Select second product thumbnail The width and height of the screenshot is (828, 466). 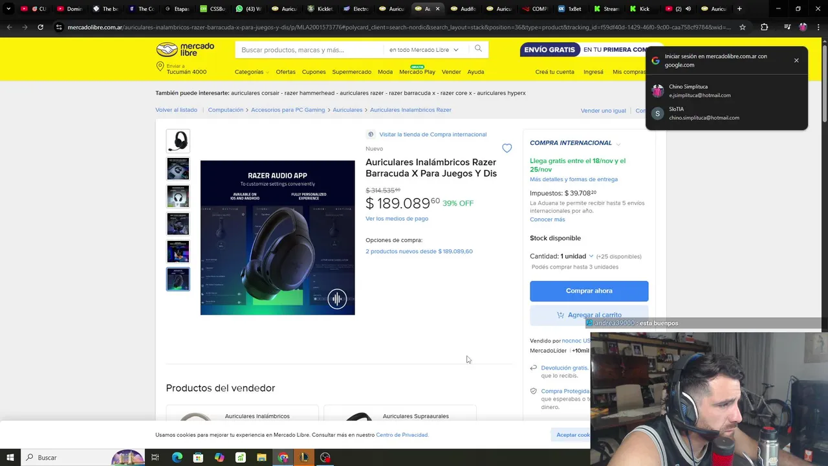point(178,168)
